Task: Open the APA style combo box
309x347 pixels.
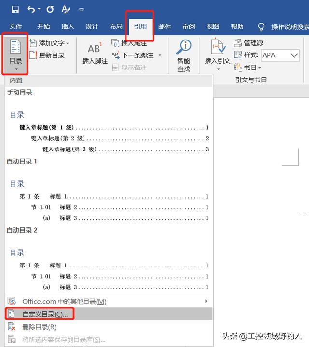Action: coord(281,55)
